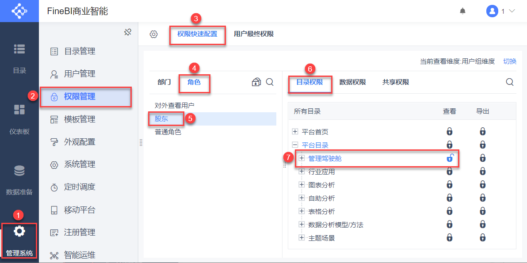Image resolution: width=527 pixels, height=263 pixels.
Task: Click the role management icon beside search
Action: [256, 82]
